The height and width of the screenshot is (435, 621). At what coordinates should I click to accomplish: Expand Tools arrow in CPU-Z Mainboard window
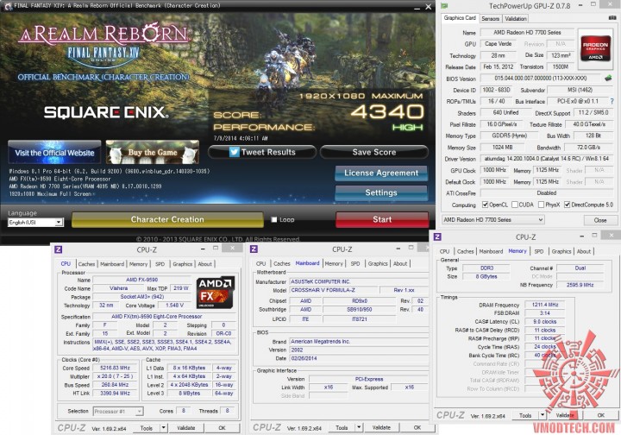point(359,427)
